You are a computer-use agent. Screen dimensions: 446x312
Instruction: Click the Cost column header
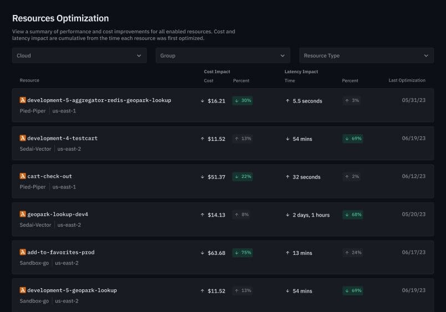(x=209, y=81)
